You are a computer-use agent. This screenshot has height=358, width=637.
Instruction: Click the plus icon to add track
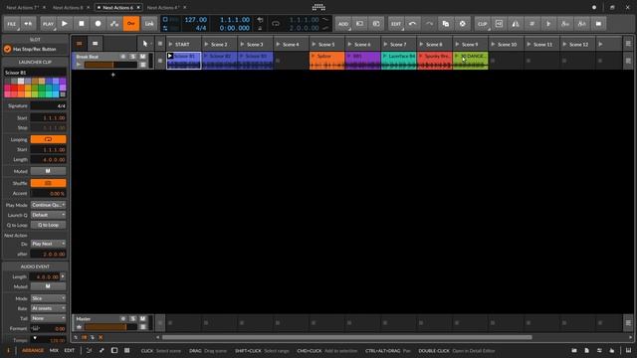point(112,75)
